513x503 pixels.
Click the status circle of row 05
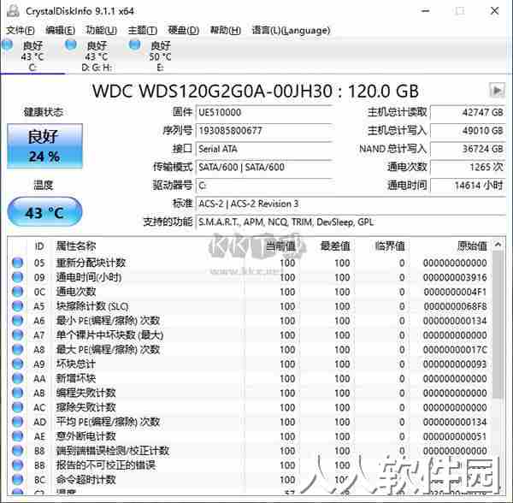[18, 263]
